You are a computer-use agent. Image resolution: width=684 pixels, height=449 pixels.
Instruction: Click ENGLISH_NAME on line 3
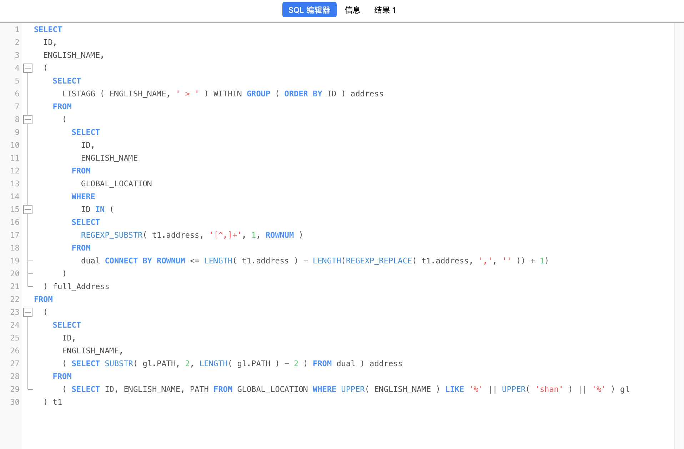[x=71, y=55]
